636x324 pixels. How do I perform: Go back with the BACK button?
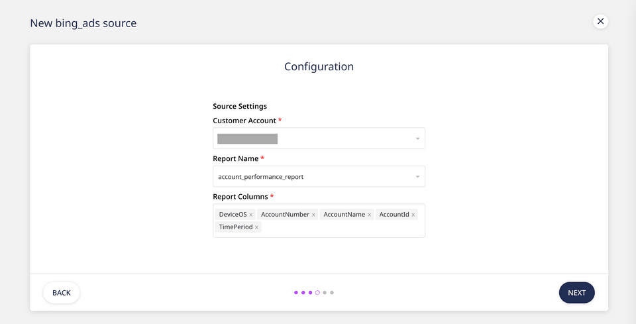coord(61,293)
